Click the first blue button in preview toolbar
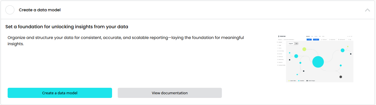This screenshot has height=105, width=376. coord(309,40)
